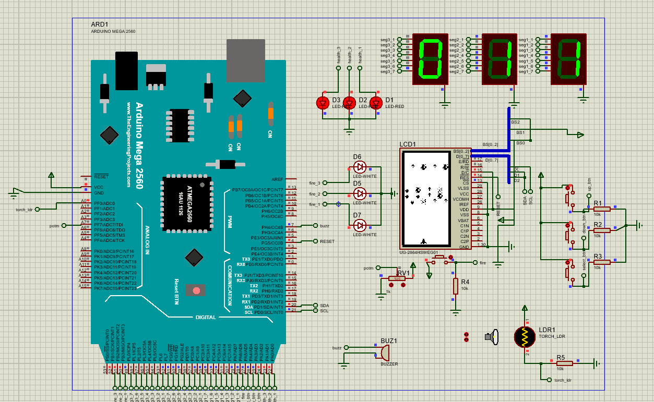Image resolution: width=654 pixels, height=402 pixels.
Task: Toggle the latch dot on up_btn switch
Action: (x=567, y=188)
